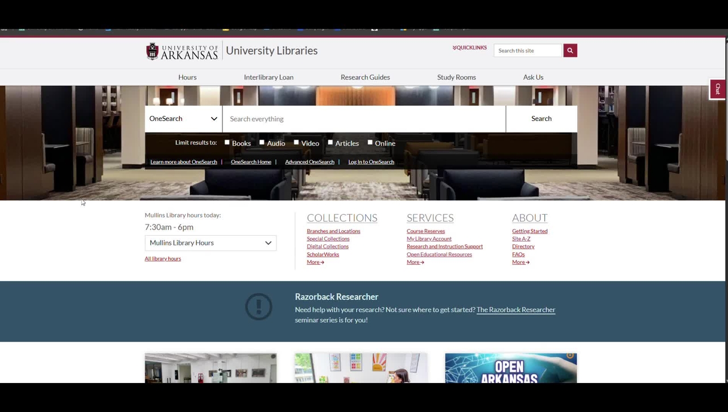
Task: Open the Course Reserves link
Action: [425, 231]
